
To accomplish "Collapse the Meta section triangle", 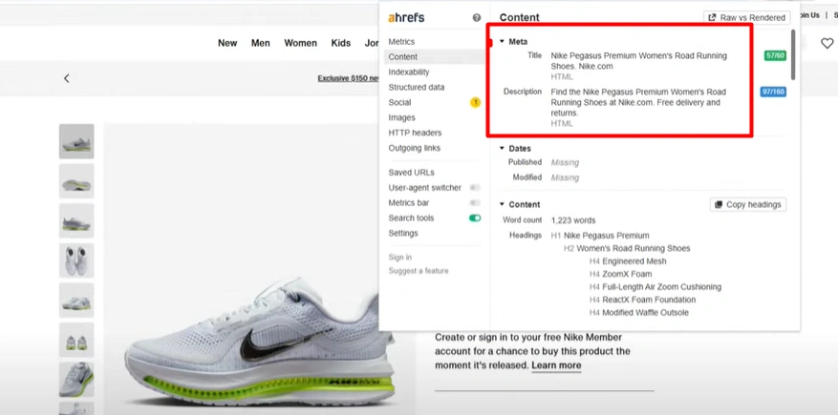I will [x=502, y=41].
